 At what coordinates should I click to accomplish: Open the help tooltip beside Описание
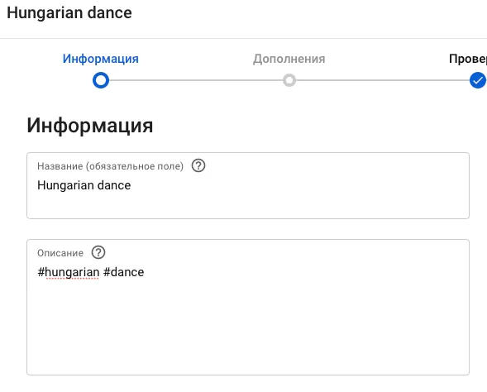98,252
